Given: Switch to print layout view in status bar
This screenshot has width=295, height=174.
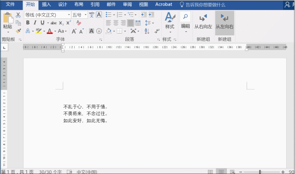Looking at the screenshot, I should click(221, 172).
